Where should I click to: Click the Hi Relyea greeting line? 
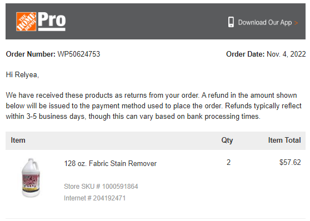point(22,75)
